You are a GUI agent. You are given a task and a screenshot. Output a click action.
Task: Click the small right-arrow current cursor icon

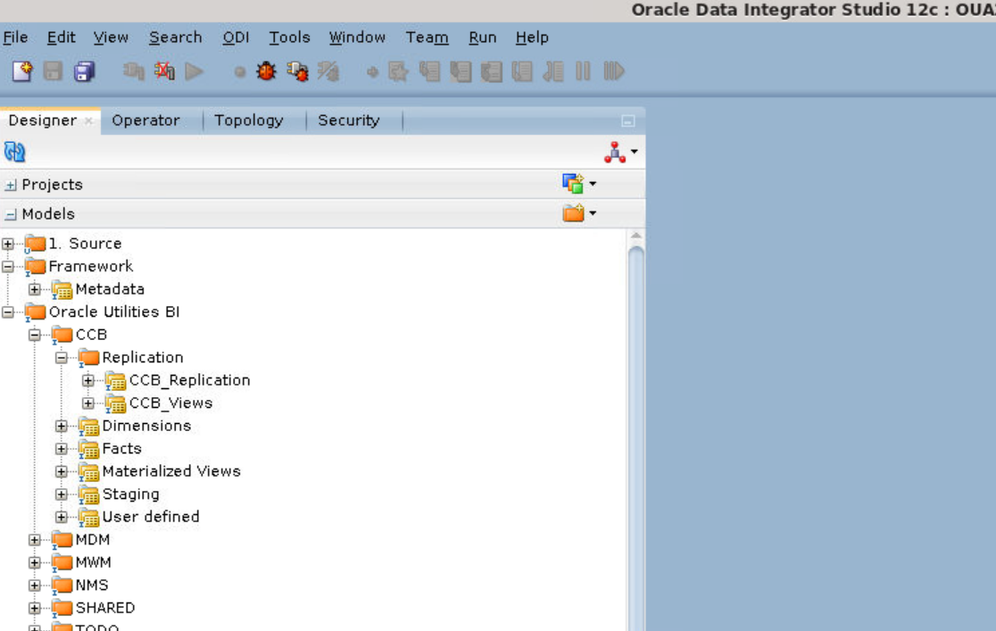click(x=373, y=71)
